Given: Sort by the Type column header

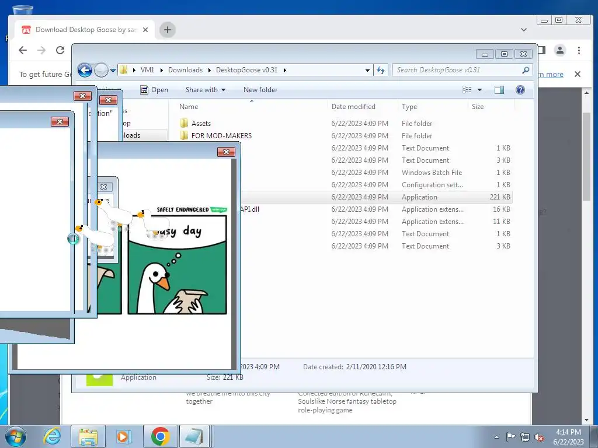Looking at the screenshot, I should [409, 107].
